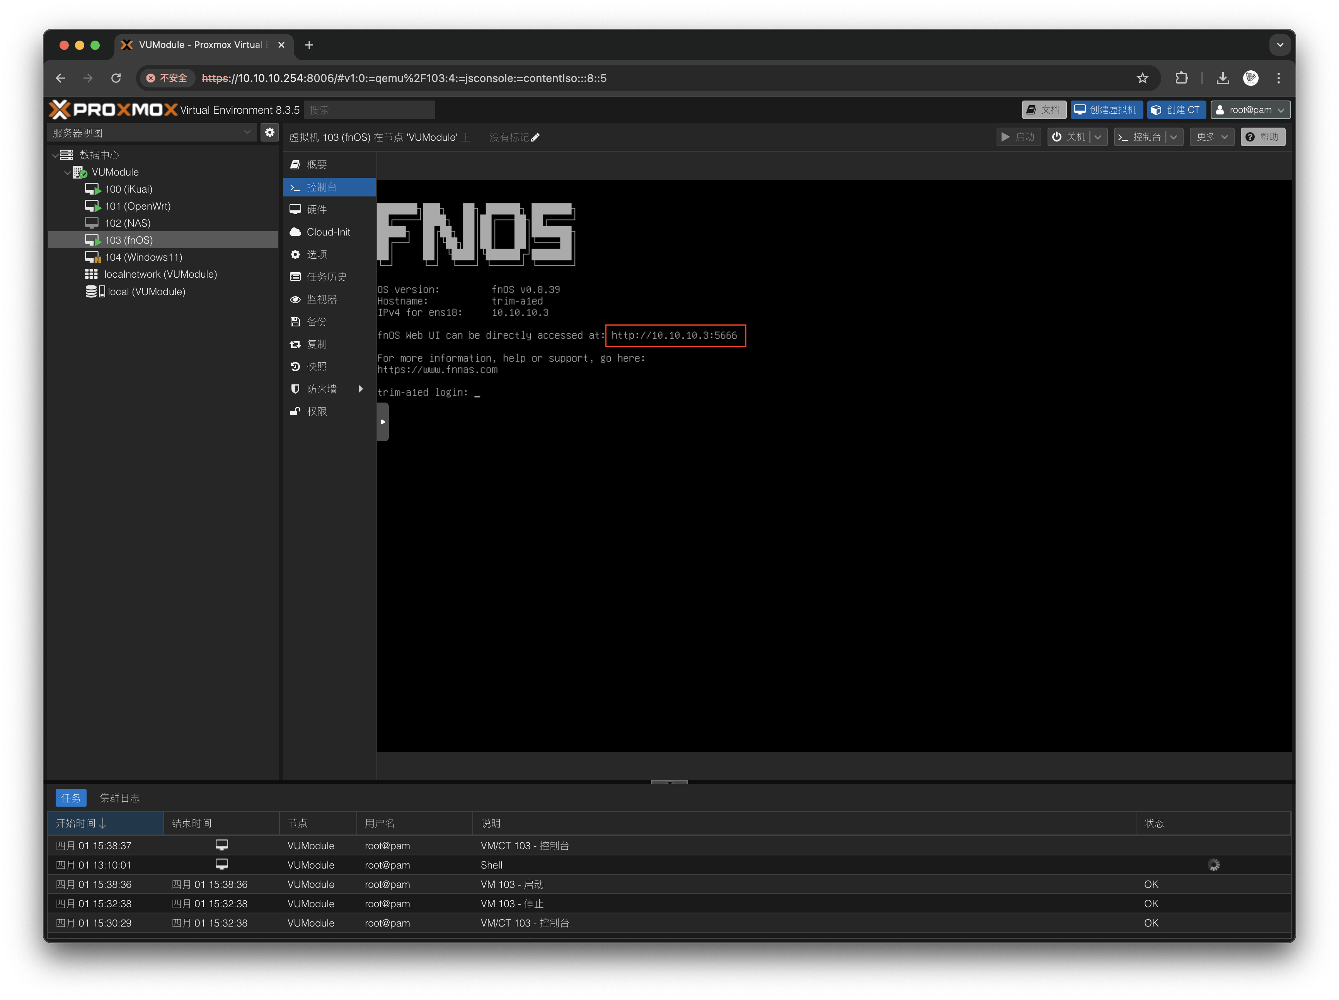Collapse the Datacenter (数据中心) tree node

[55, 155]
